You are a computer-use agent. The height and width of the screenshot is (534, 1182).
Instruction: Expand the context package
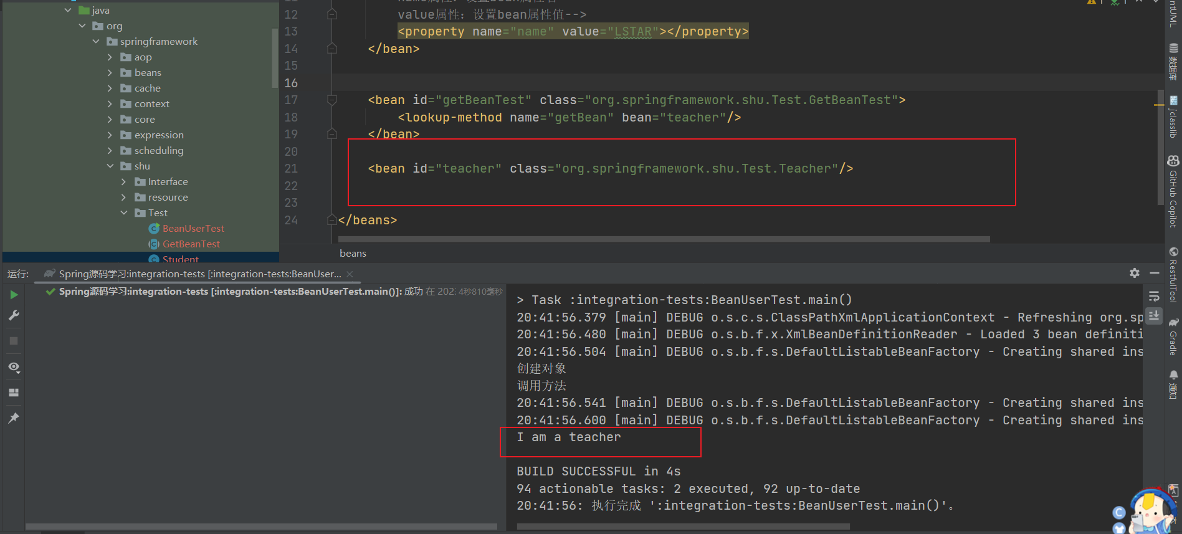[110, 103]
